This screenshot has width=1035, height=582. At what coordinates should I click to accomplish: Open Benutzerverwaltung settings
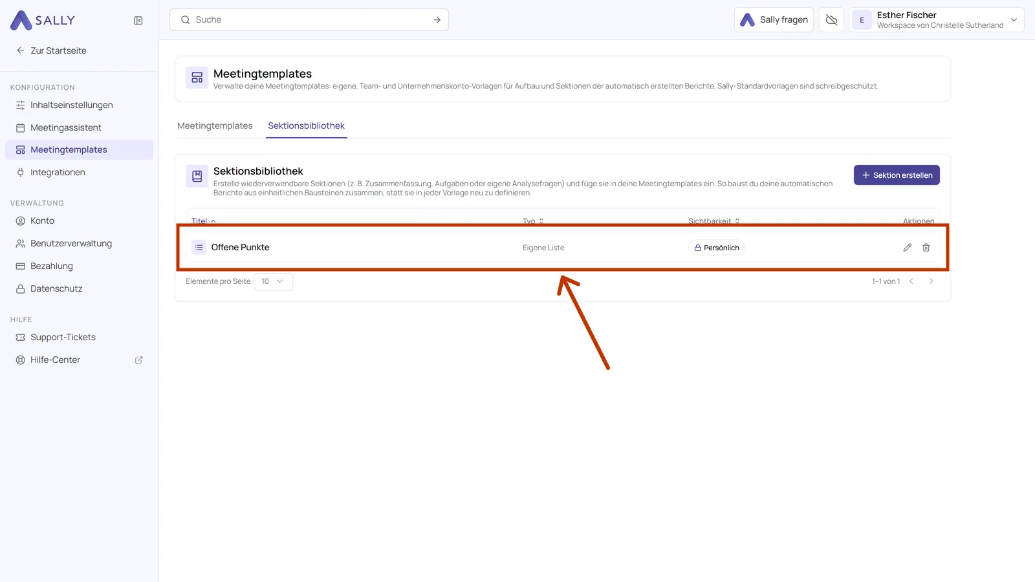80,244
